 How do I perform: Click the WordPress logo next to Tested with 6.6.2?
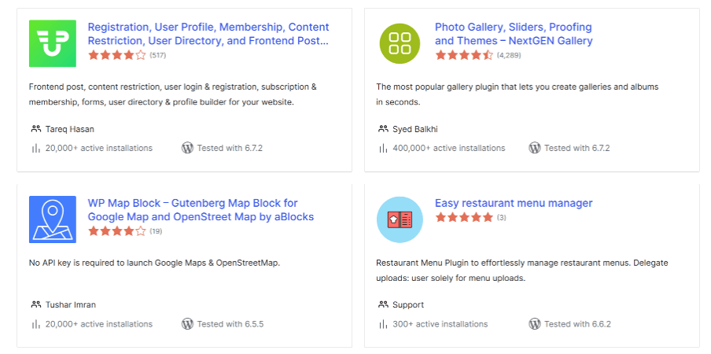535,324
